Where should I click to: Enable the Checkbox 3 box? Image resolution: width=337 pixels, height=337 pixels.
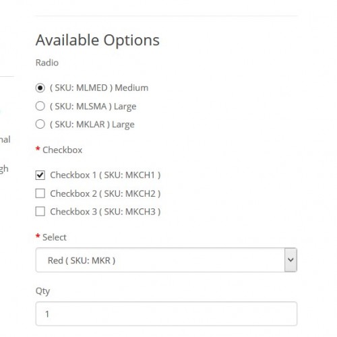(40, 212)
